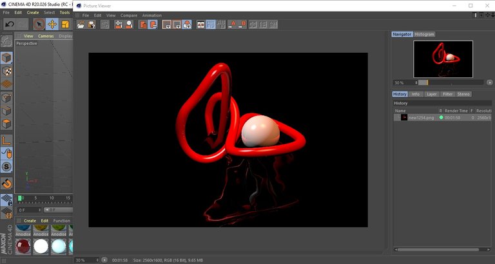Image resolution: width=495 pixels, height=264 pixels.
Task: Click Stop Rendering icon in Picture Viewer
Action: pos(105,24)
